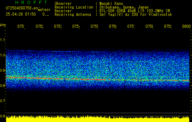Click the 0751 time marker
This screenshot has width=192, height=122.
point(21,26)
